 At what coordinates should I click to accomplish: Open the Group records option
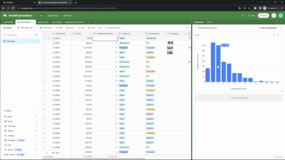tap(70, 28)
